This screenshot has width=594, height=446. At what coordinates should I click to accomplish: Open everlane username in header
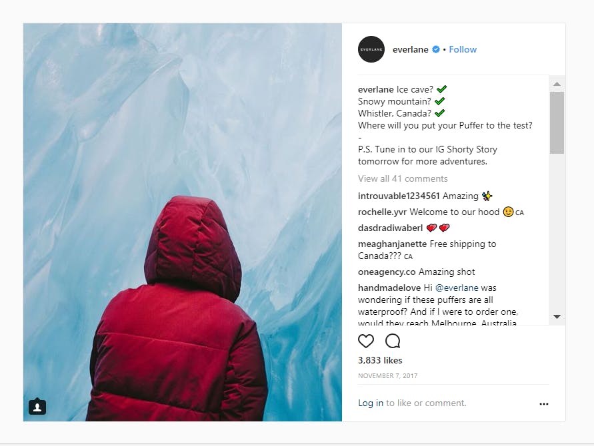coord(411,49)
